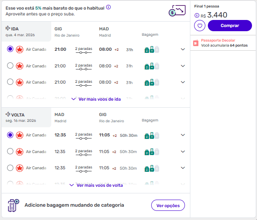Click the price trend chart icon
Viewport: 257px width, 220px height.
(177, 11)
